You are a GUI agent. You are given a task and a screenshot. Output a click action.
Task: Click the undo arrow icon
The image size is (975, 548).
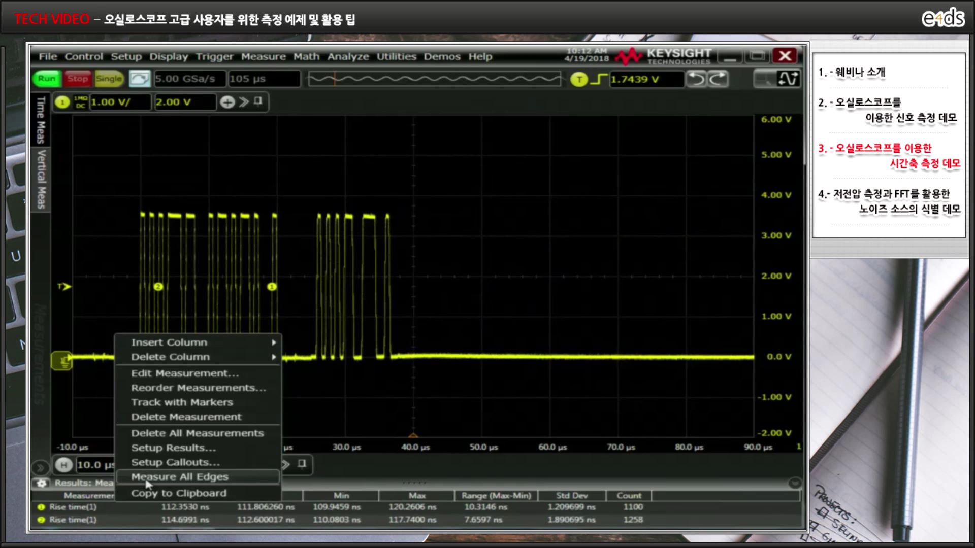(696, 79)
